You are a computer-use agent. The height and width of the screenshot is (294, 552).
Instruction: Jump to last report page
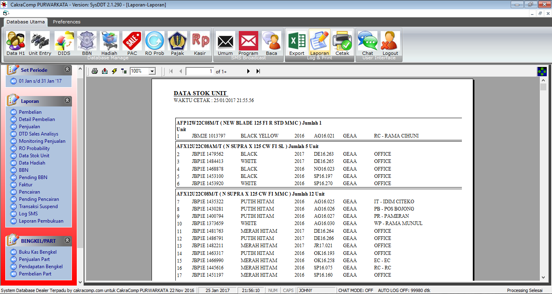point(258,71)
